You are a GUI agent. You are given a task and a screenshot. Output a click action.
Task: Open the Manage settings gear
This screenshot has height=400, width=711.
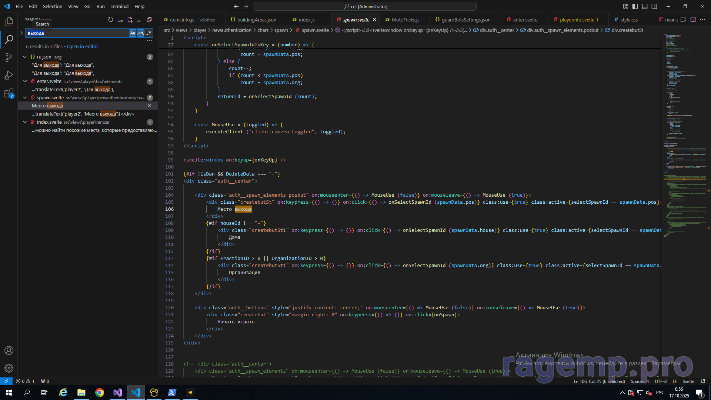click(x=9, y=368)
